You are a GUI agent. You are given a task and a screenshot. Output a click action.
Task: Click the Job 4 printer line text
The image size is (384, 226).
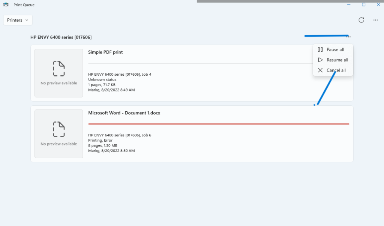click(120, 75)
